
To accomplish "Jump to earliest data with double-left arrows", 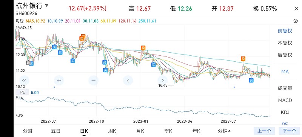I will pos(25,81).
